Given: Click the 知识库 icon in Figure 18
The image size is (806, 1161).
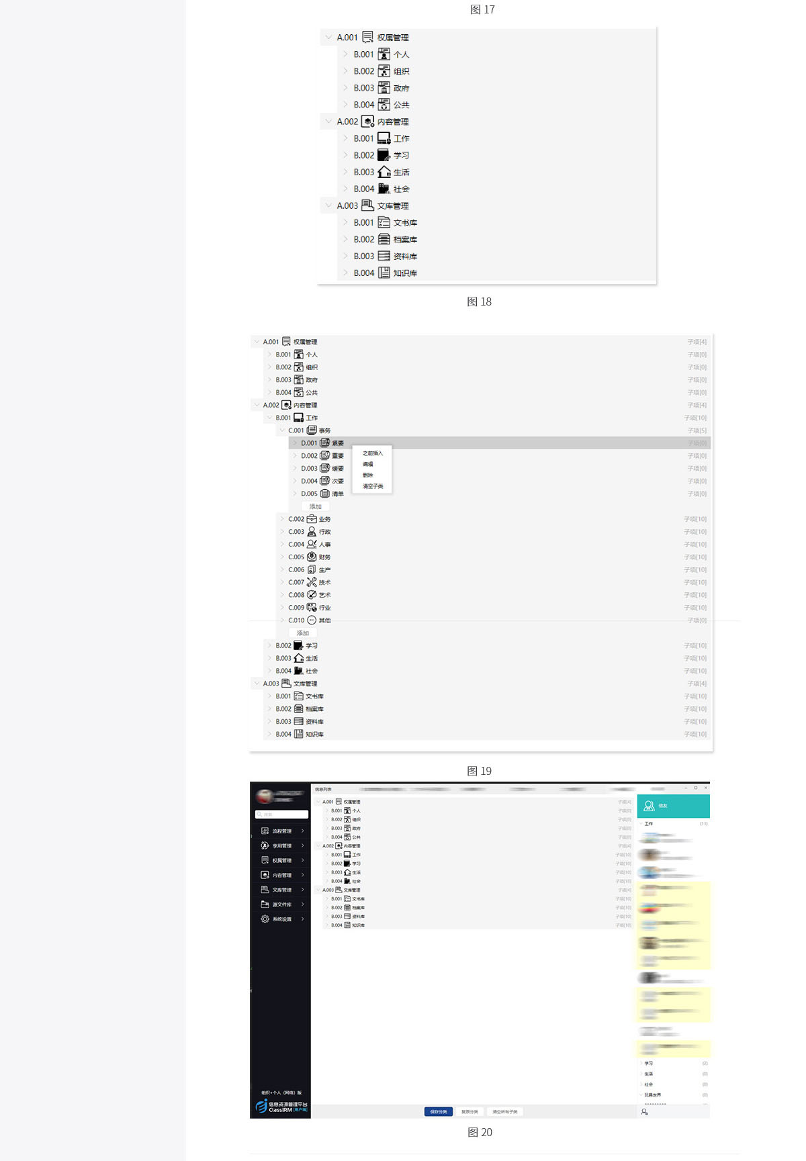Looking at the screenshot, I should 384,273.
